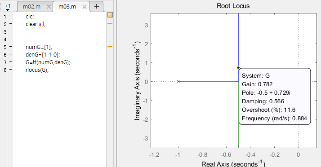Click 'Frequency (rad/s): 0.884' in data tip

274,119
